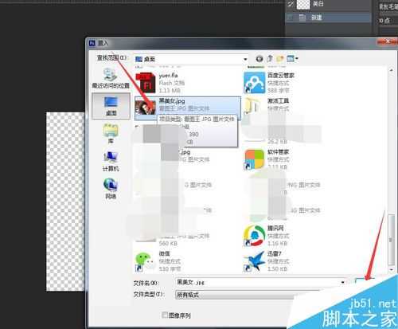Viewport: 398px width, 329px height.
Task: Select the 微信 shortcut icon
Action: (145, 261)
